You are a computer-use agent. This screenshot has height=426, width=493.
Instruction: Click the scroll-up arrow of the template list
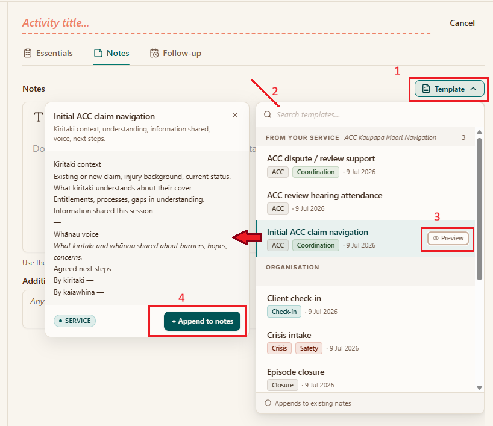click(x=479, y=133)
